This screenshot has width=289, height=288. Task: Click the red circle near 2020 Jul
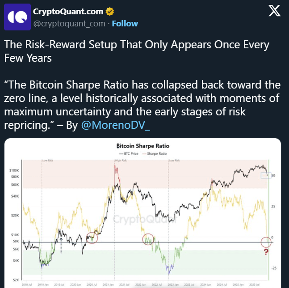92,237
